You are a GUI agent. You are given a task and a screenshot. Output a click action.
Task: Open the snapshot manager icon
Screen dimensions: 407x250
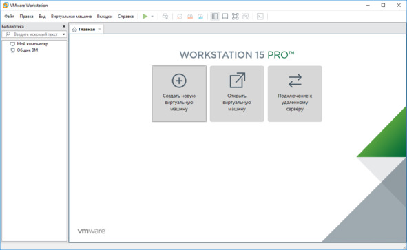click(200, 17)
